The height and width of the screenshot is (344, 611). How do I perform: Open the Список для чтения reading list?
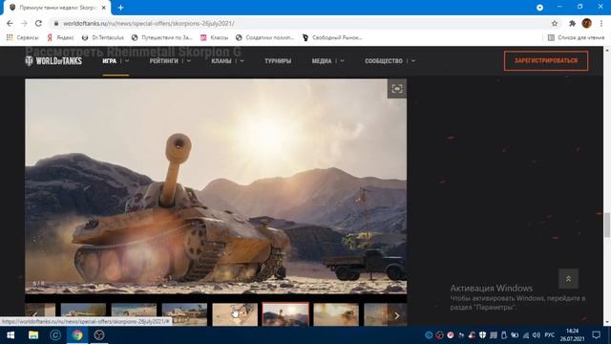point(576,37)
